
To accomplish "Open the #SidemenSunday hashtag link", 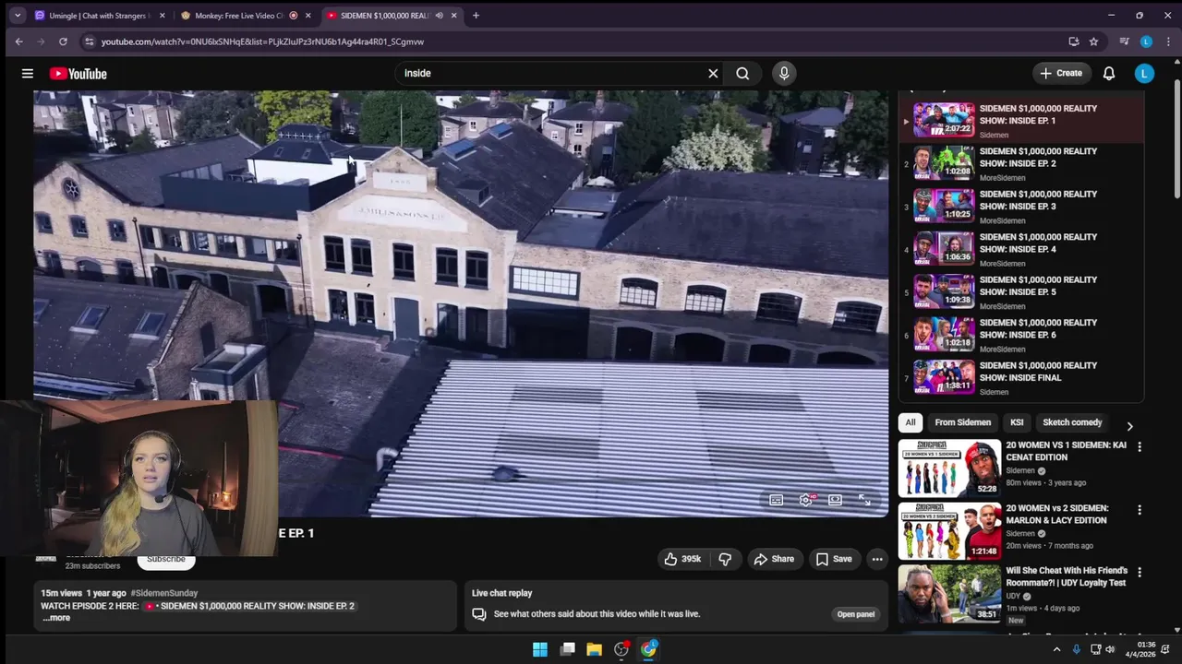I will (x=164, y=593).
